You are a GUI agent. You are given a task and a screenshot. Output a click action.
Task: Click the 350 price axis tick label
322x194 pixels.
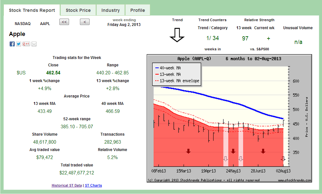296,152
